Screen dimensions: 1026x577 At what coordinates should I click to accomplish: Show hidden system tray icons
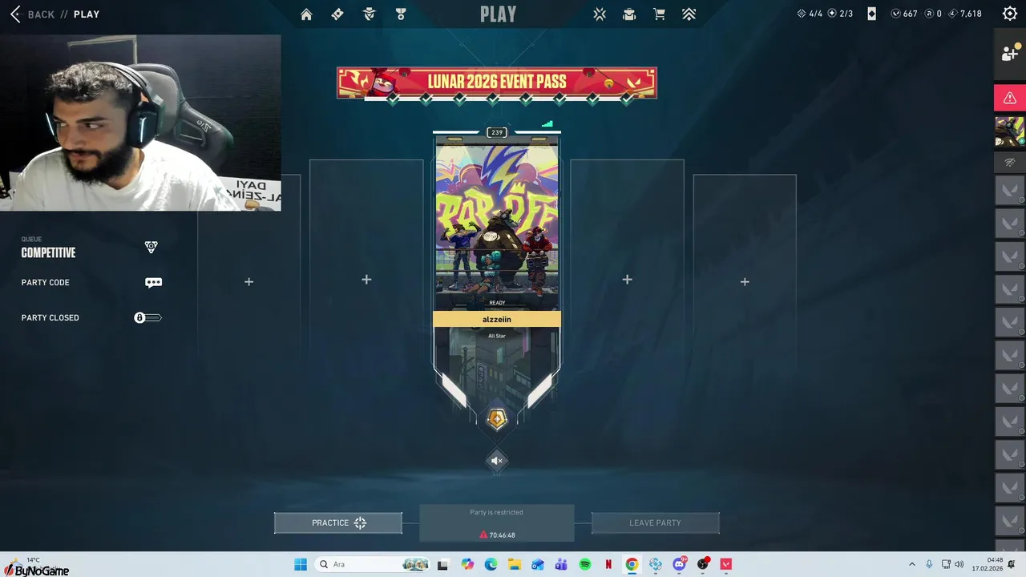(911, 564)
